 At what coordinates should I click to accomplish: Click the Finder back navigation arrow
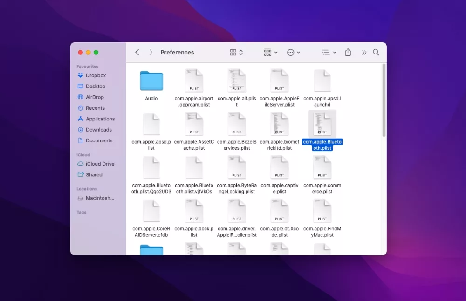coord(137,53)
